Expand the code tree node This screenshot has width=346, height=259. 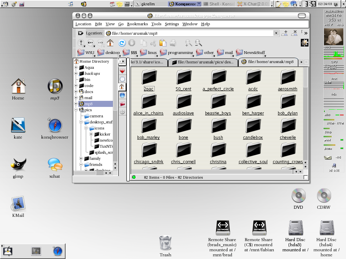(x=76, y=85)
